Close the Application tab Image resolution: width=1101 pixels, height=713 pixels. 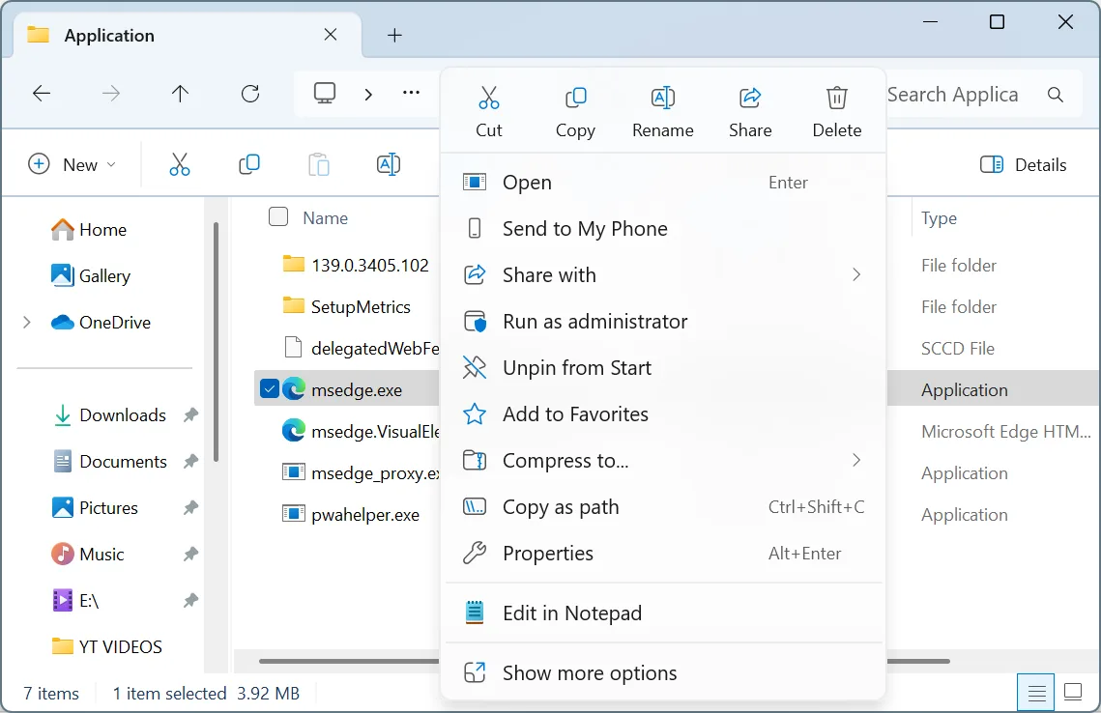[331, 35]
